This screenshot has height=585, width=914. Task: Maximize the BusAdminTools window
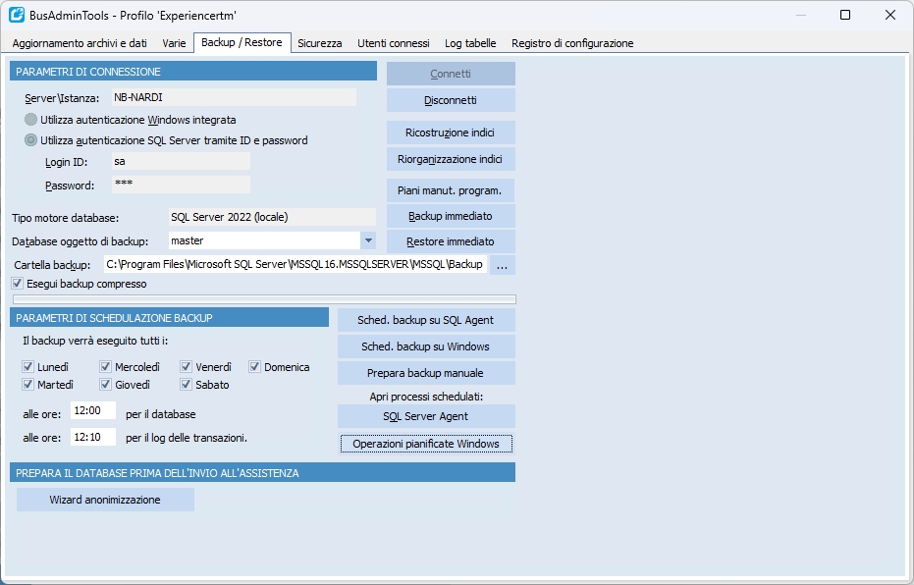[x=845, y=15]
